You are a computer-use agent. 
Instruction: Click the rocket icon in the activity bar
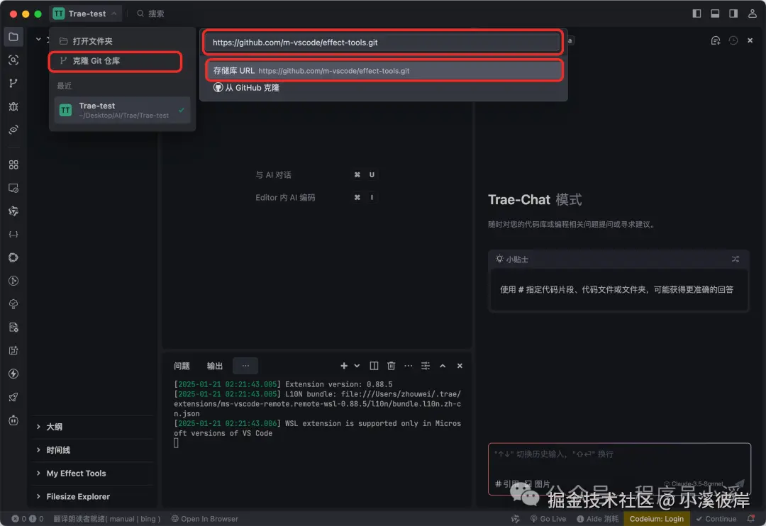point(13,397)
